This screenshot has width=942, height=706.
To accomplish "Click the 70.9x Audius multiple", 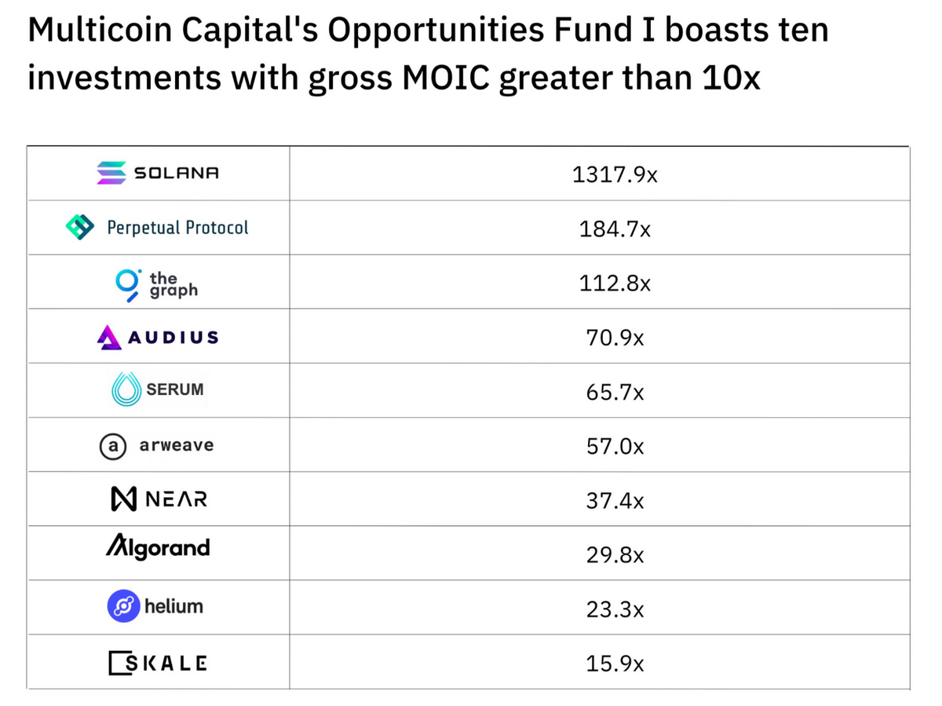I will click(615, 338).
